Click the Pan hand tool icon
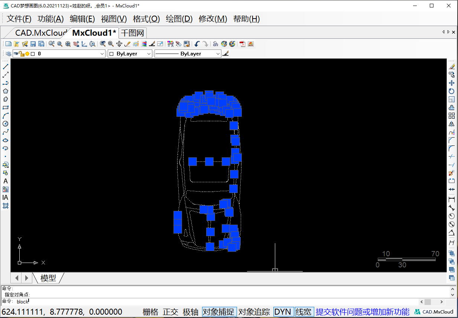Screen dimensions: 458x318 [76, 44]
